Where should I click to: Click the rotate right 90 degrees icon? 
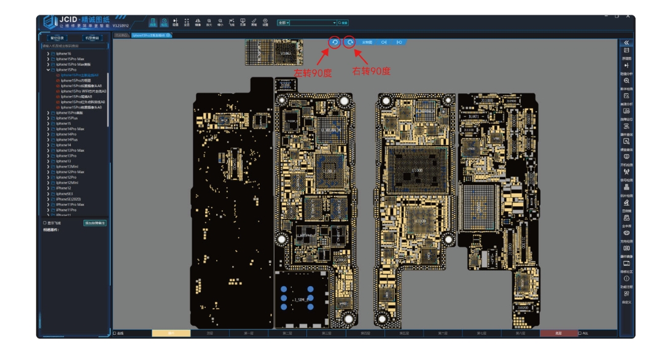pos(349,42)
